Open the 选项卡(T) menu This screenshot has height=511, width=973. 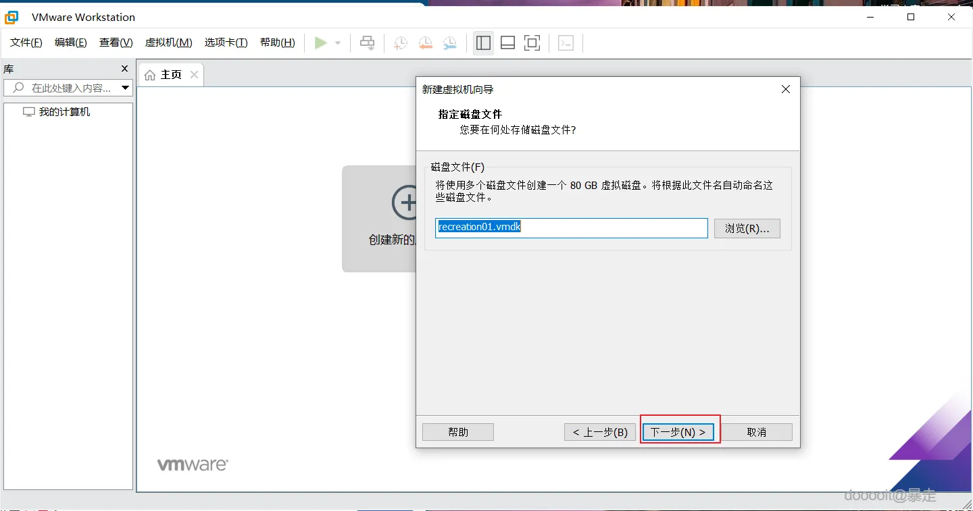click(226, 42)
